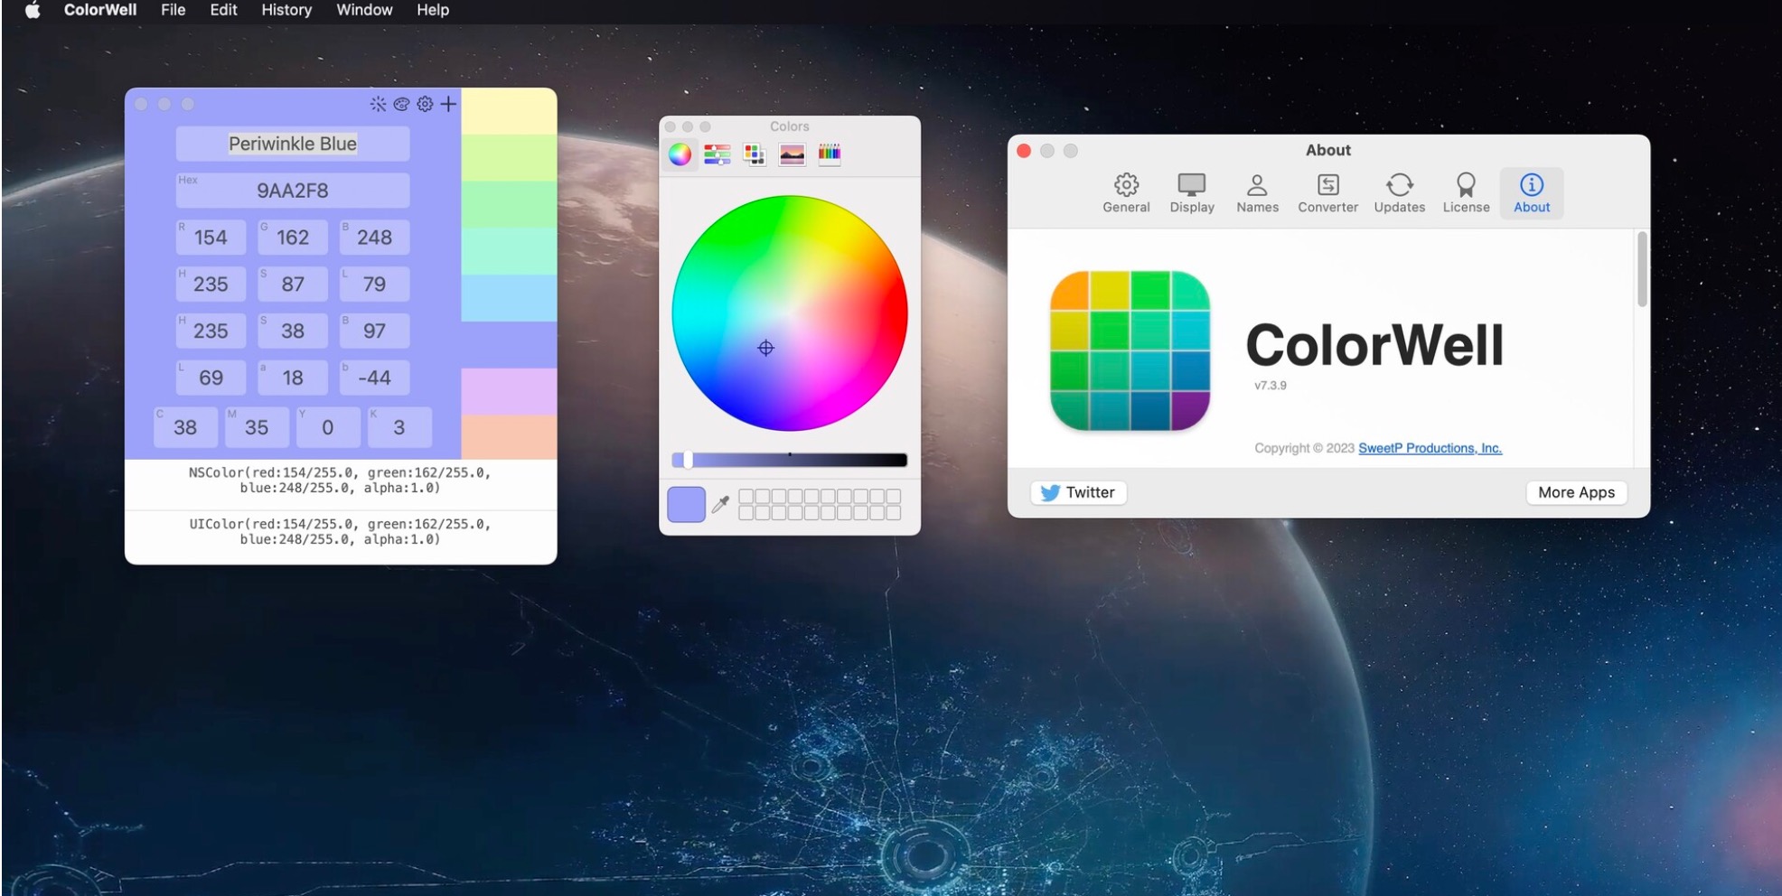Open the Help menu

pyautogui.click(x=433, y=10)
